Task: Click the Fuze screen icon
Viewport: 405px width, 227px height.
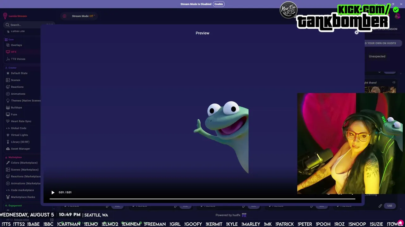Action: (x=8, y=114)
